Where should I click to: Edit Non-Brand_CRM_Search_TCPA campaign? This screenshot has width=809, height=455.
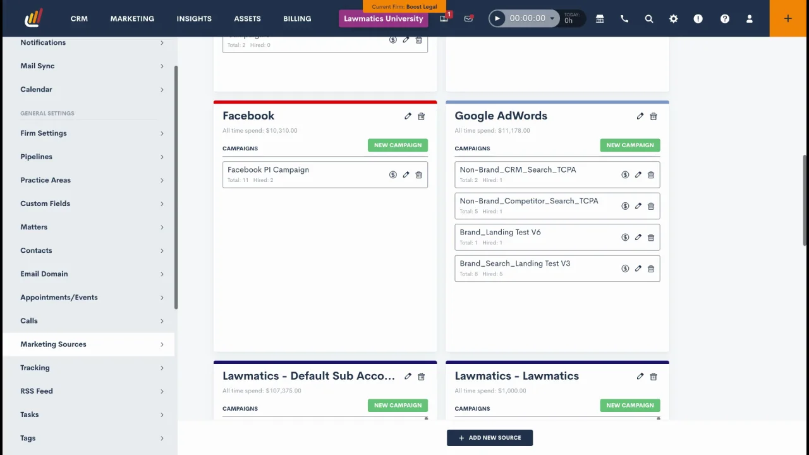[638, 175]
